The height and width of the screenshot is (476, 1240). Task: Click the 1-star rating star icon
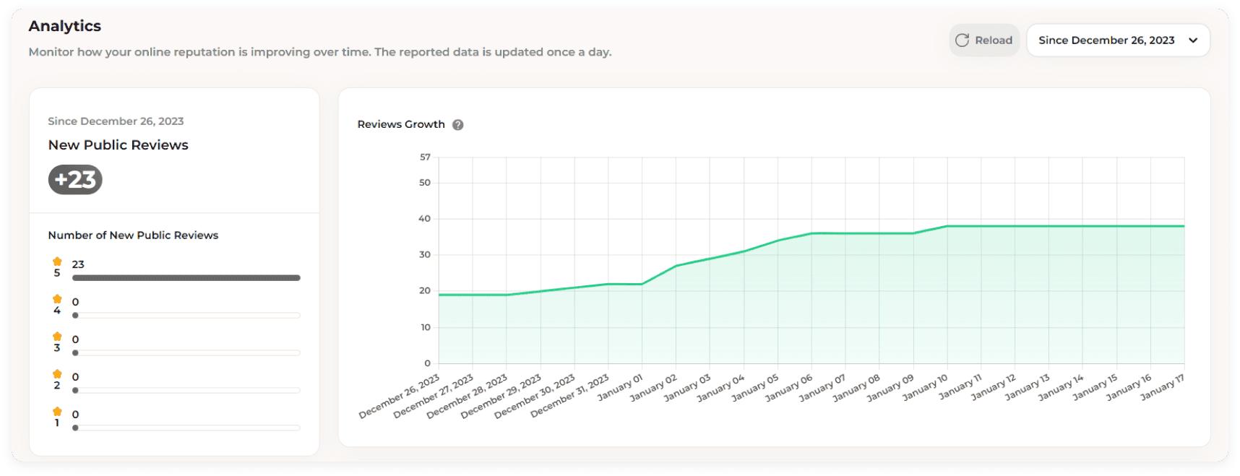click(x=57, y=412)
